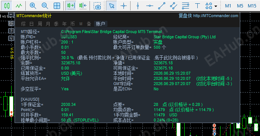
Task: Toggle the √ checkmark box
Action: click(x=11, y=38)
